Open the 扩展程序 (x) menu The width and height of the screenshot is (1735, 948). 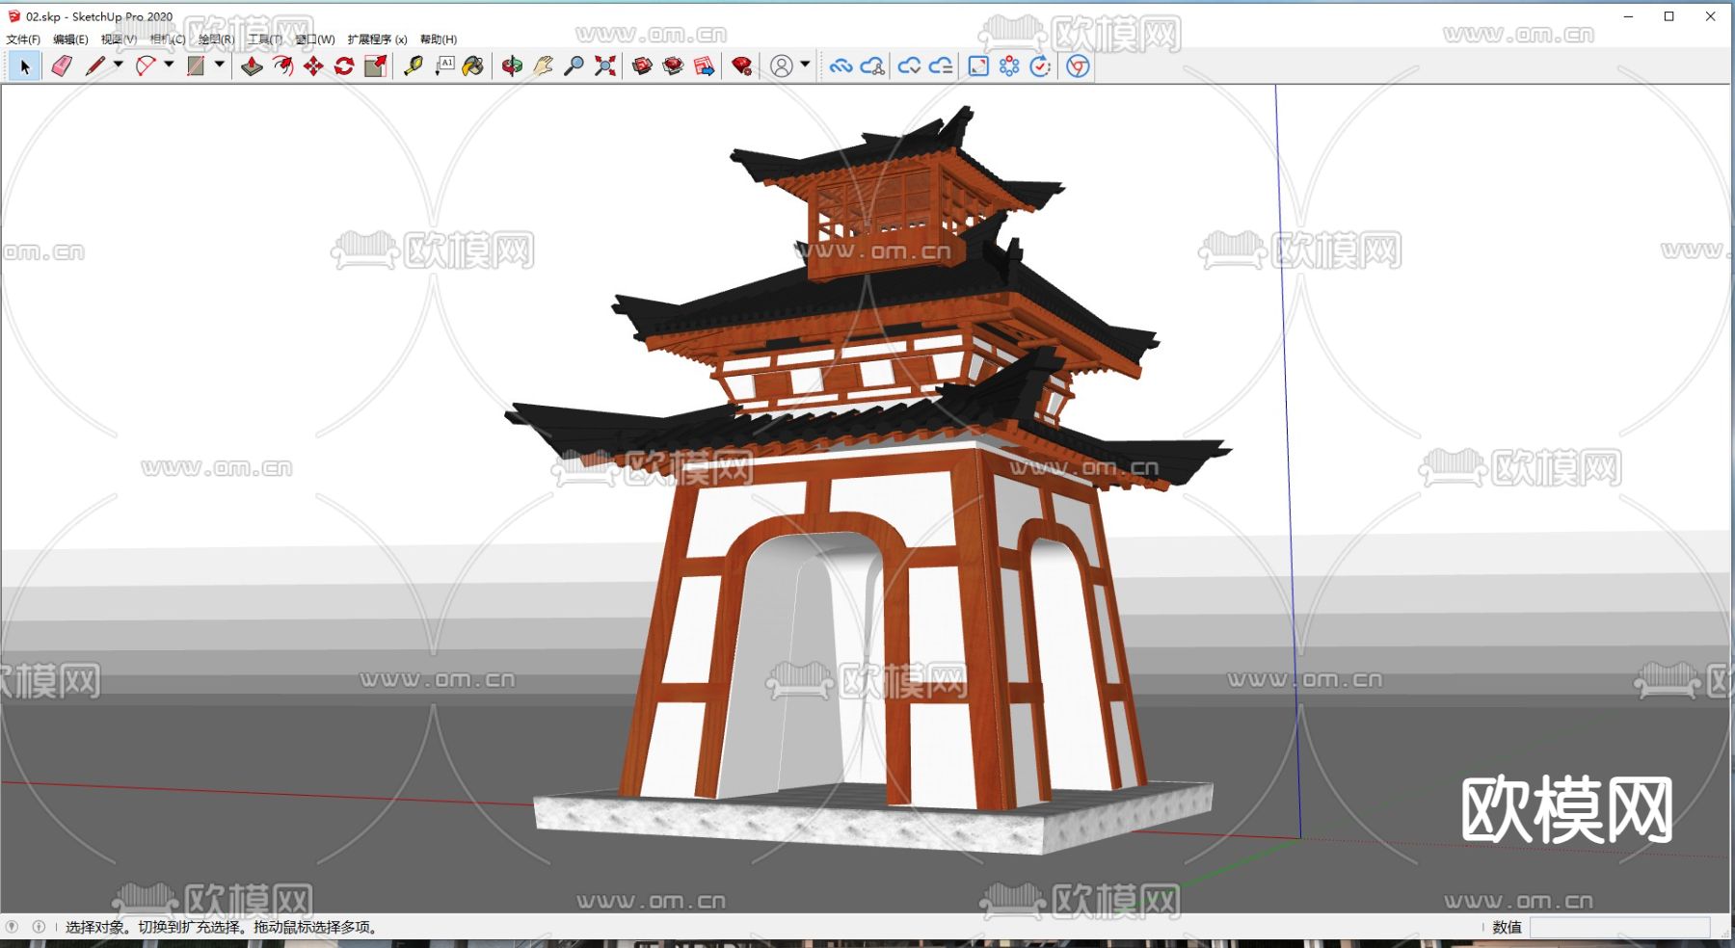(x=377, y=39)
